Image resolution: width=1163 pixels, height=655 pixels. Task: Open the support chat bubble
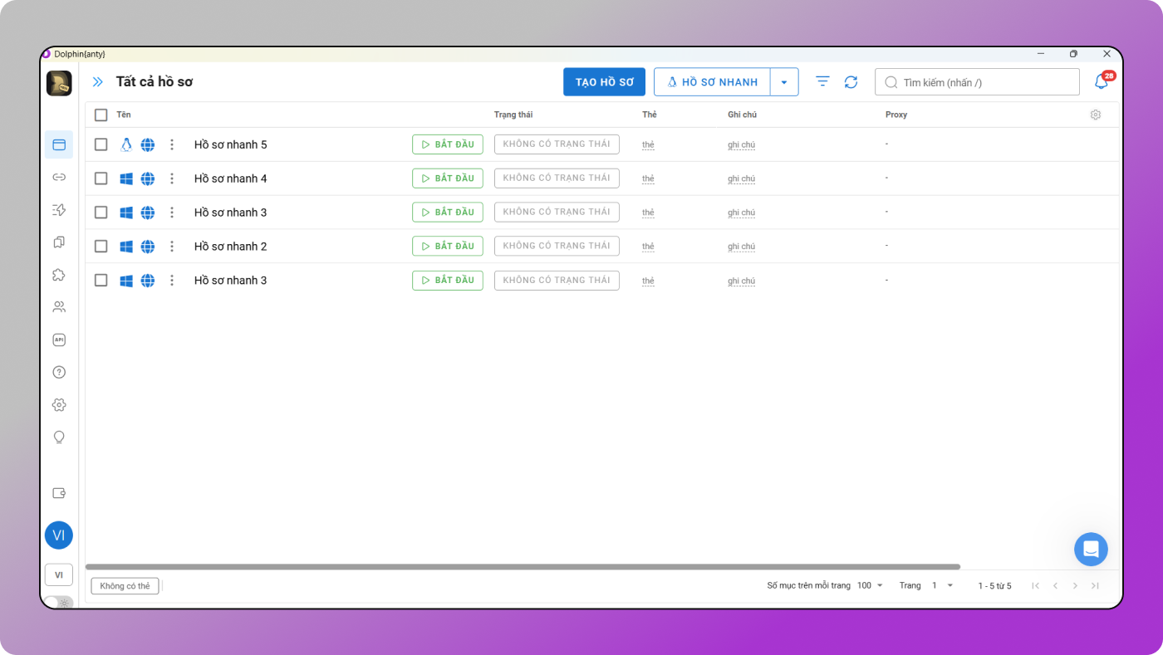[x=1091, y=550]
